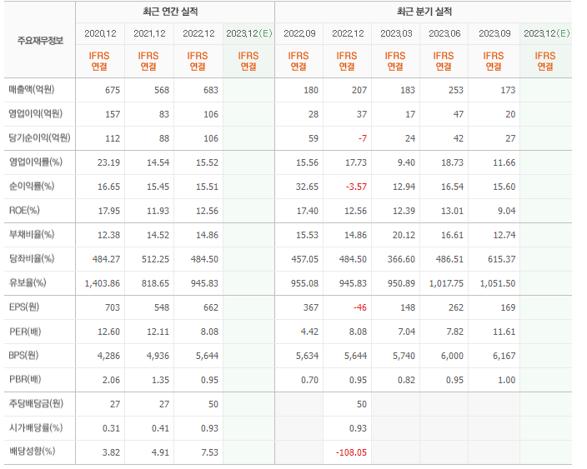This screenshot has height=469, width=587.
Task: Select quick ratio value 512.25 for 2021.12
Action: coord(155,259)
